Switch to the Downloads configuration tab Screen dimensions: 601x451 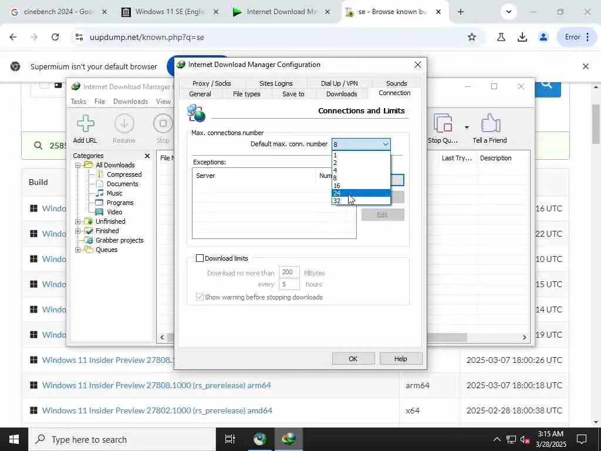pyautogui.click(x=342, y=94)
